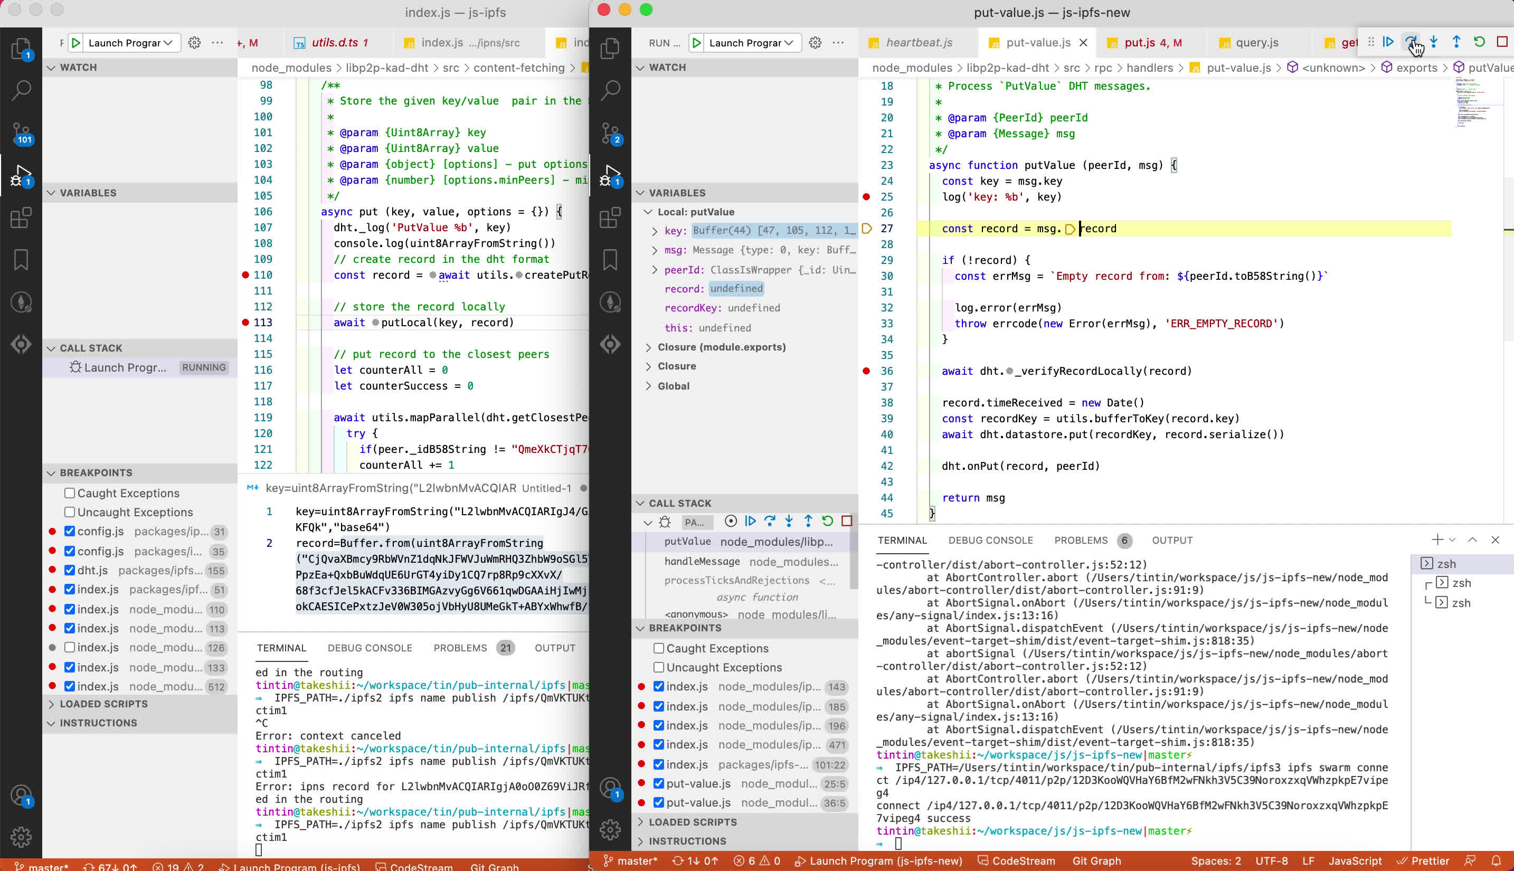Change language mode via JavaScript status item
The width and height of the screenshot is (1514, 871).
(x=1355, y=861)
